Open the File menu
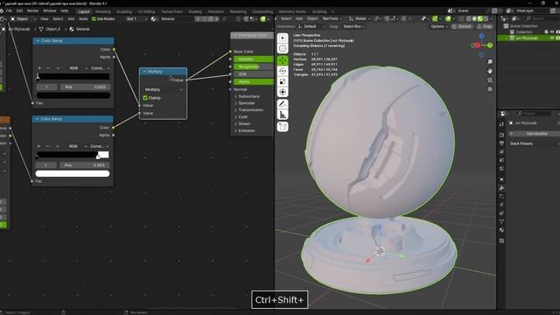The width and height of the screenshot is (560, 315). click(9, 11)
